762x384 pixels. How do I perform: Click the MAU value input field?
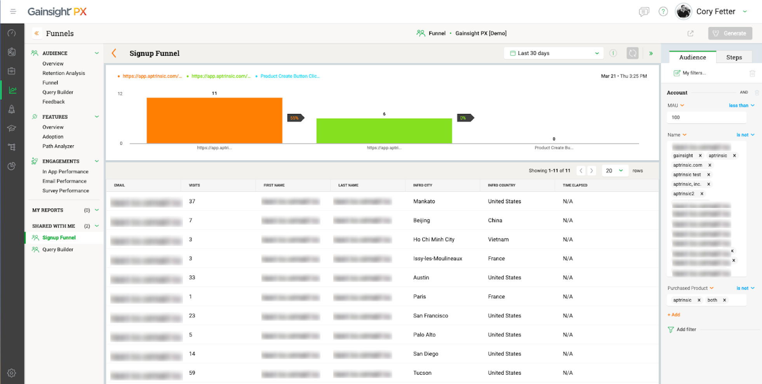(706, 117)
